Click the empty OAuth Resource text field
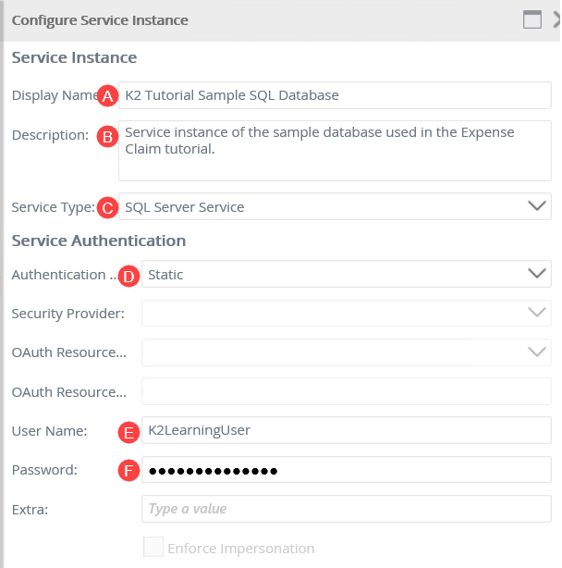 coord(347,391)
